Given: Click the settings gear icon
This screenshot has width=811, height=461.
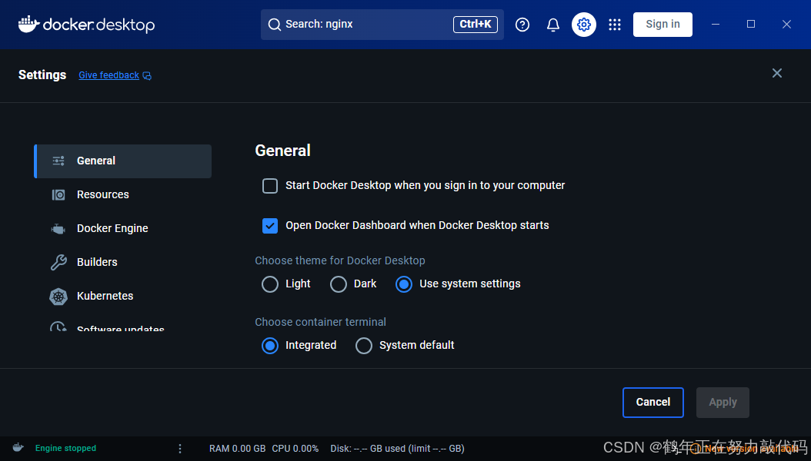Looking at the screenshot, I should pyautogui.click(x=584, y=25).
